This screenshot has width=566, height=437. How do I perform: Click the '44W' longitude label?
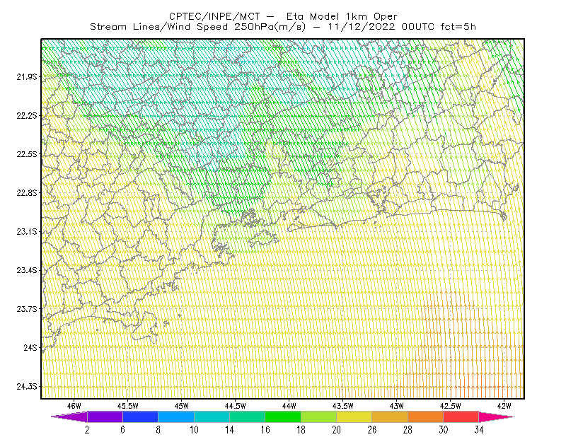click(289, 406)
